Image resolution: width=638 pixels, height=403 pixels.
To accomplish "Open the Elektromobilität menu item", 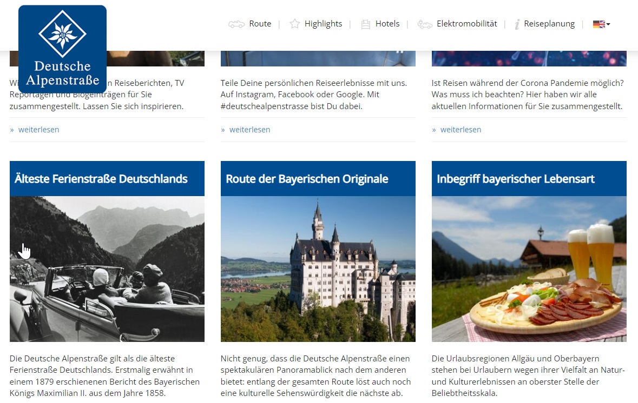I will (466, 24).
